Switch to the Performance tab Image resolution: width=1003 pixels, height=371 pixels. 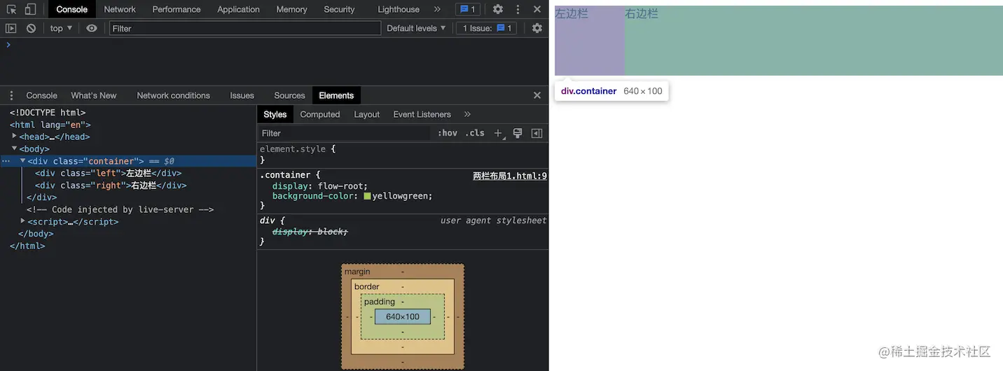pos(177,9)
